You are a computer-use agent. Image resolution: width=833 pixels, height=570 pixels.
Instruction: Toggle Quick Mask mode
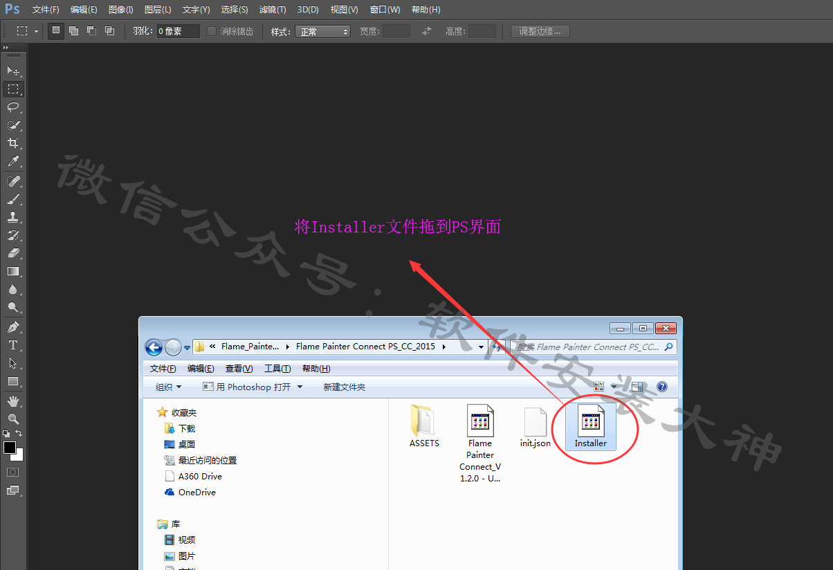click(x=13, y=472)
